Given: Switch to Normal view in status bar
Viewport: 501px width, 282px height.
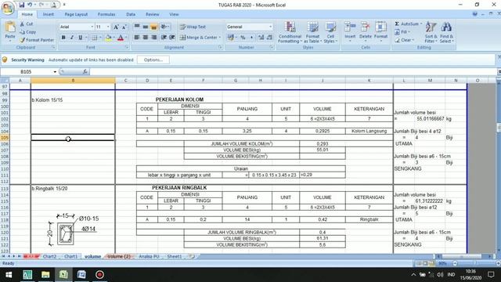Looking at the screenshot, I should click(x=419, y=263).
